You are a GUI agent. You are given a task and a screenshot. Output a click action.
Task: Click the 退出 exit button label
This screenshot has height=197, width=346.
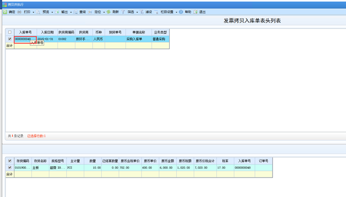203,12
